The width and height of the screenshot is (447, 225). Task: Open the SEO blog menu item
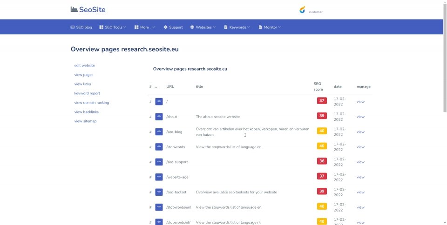click(x=81, y=27)
